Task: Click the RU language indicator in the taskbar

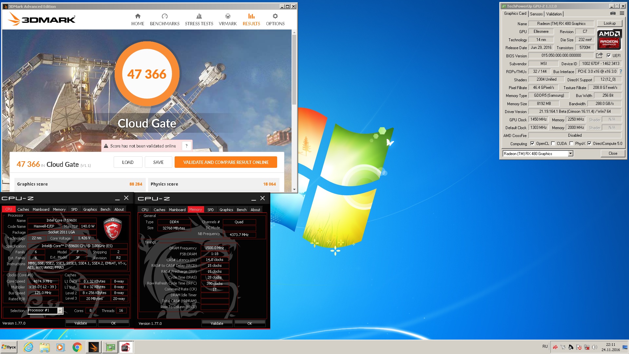Action: click(545, 346)
